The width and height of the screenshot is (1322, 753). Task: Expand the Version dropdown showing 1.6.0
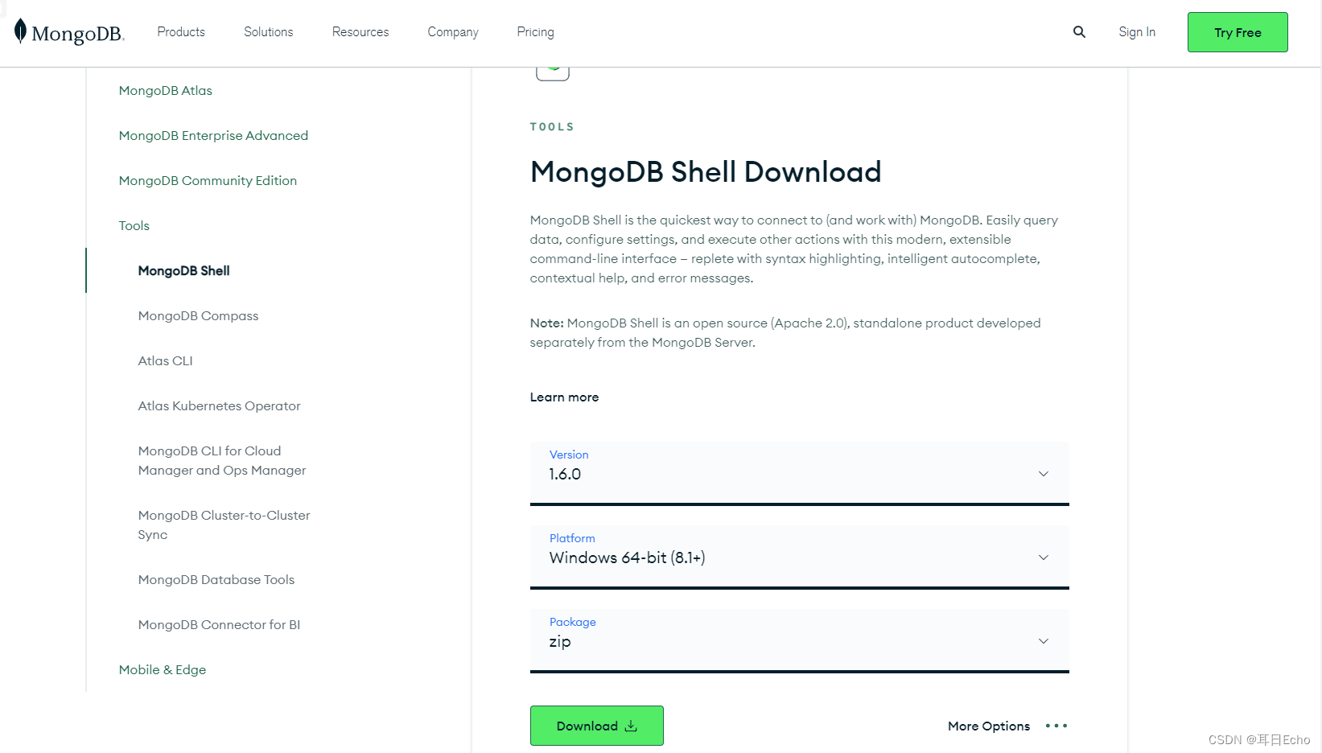[x=1043, y=474]
